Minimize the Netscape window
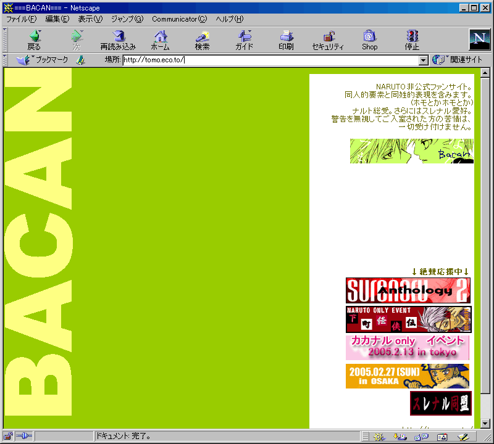The image size is (494, 444). (464, 8)
